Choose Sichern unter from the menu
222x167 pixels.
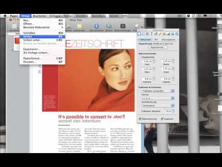point(42,40)
